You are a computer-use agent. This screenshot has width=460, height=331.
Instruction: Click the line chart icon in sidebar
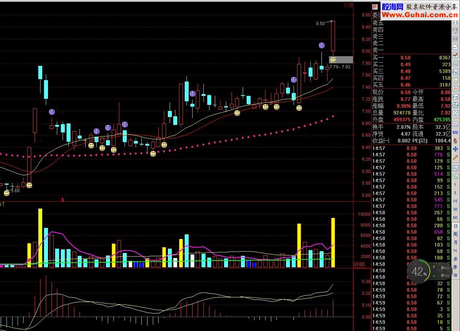click(x=455, y=47)
